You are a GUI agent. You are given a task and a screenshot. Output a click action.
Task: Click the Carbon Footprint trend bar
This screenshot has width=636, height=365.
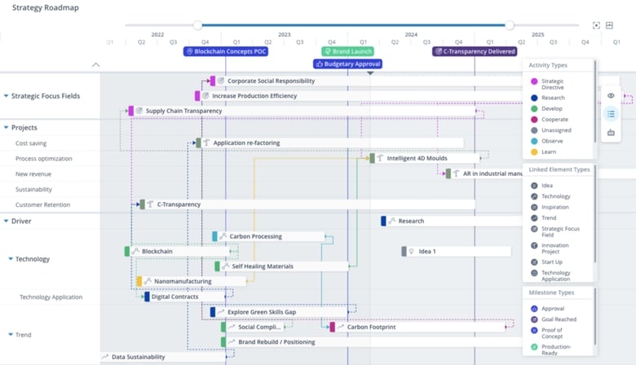point(417,328)
